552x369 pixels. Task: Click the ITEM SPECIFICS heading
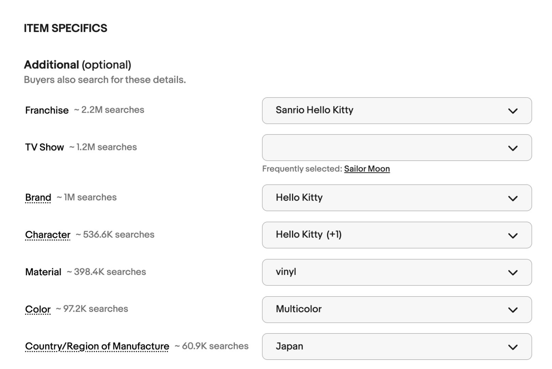click(65, 28)
